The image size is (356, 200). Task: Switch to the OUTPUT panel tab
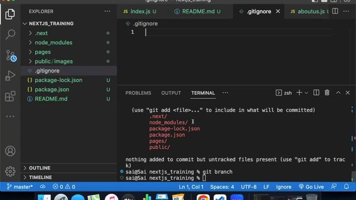click(171, 93)
